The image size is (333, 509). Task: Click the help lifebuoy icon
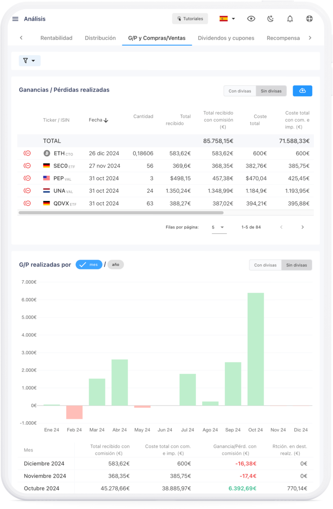point(309,19)
